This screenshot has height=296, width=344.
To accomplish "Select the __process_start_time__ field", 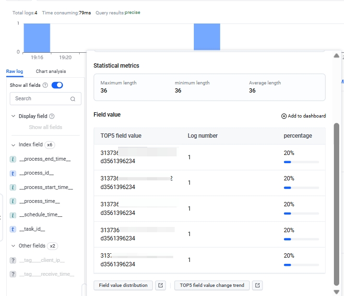I will tap(45, 188).
